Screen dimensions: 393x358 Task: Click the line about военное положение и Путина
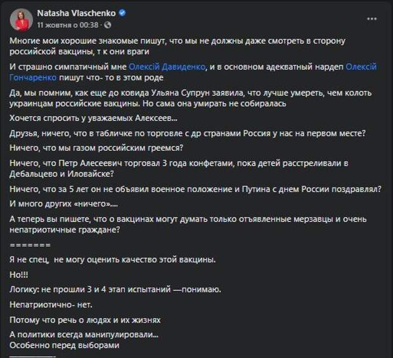pyautogui.click(x=195, y=189)
